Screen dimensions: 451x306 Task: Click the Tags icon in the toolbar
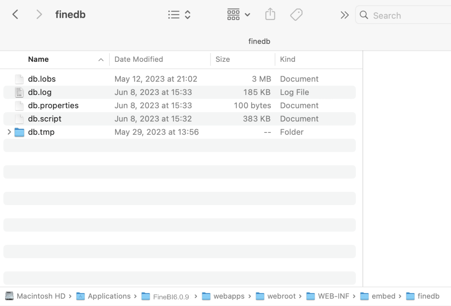tap(296, 14)
